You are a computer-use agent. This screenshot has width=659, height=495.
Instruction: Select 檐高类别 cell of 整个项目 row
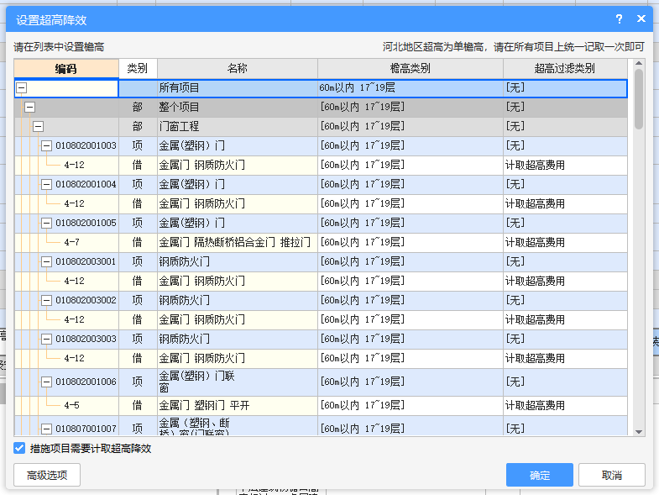[411, 107]
